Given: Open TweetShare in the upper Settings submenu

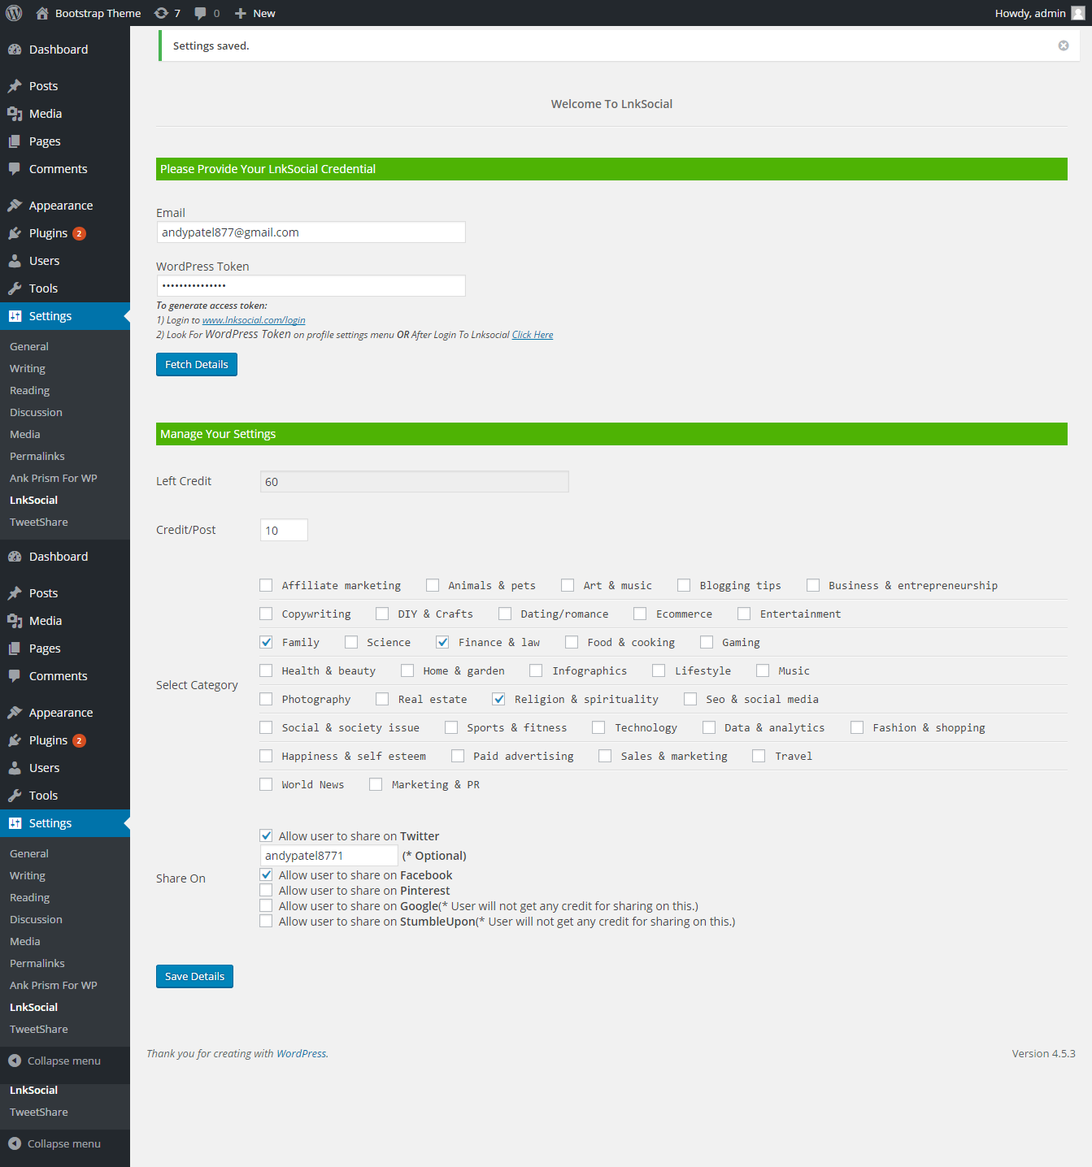Looking at the screenshot, I should [39, 522].
